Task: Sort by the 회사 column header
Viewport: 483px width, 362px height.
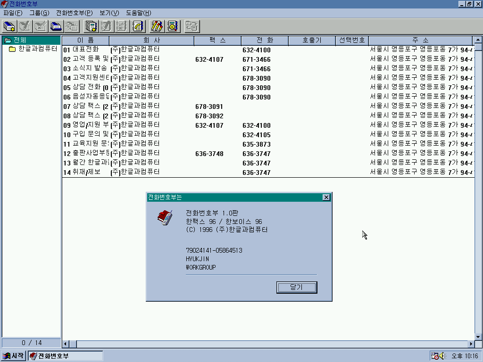Action: coord(151,41)
